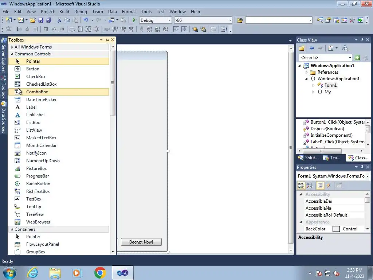Switch to the Team Explorer tab
The image size is (373, 280).
pyautogui.click(x=331, y=158)
